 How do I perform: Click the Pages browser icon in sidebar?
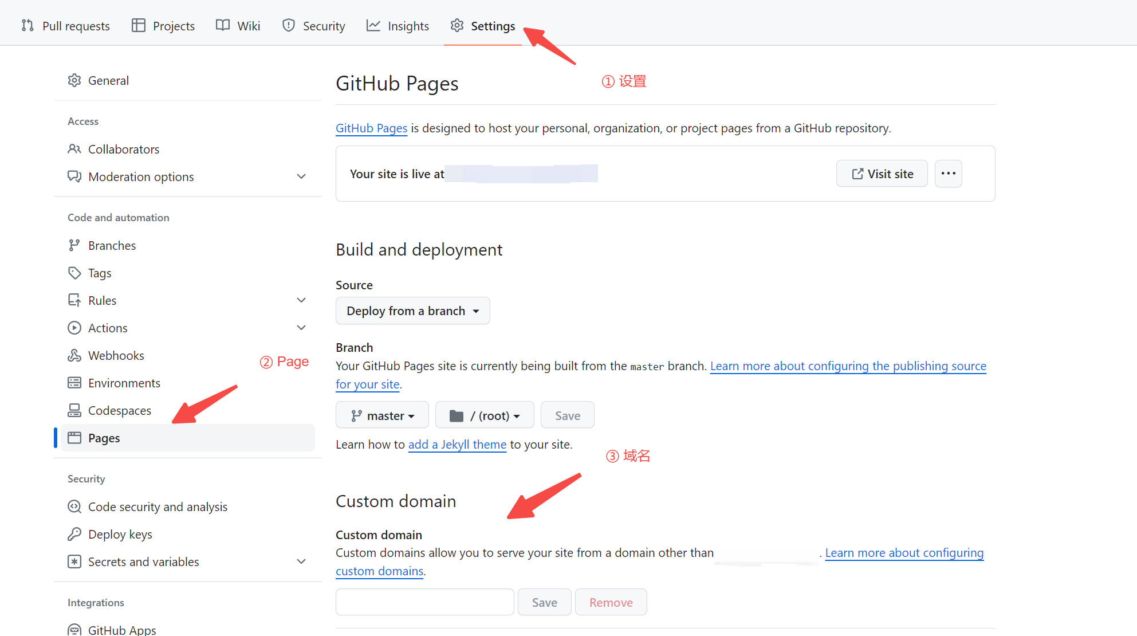(74, 438)
